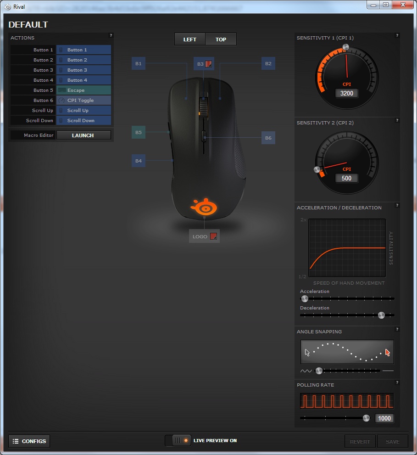
Task: Click the B5 side button marker
Action: click(x=139, y=132)
